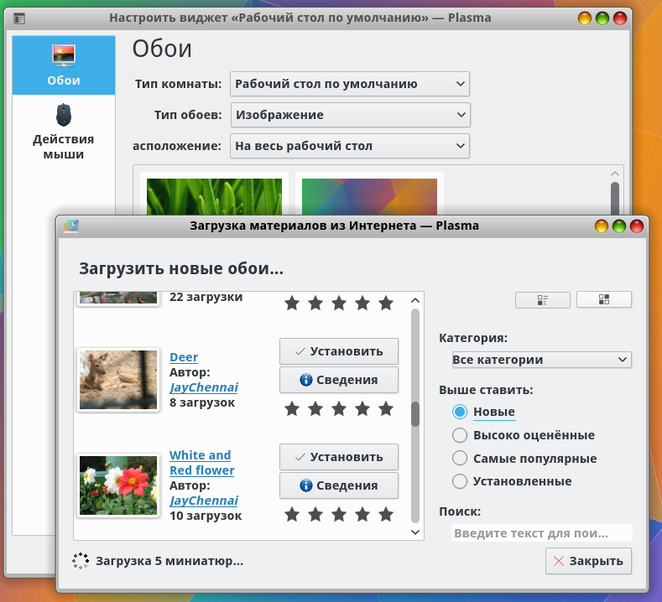662x602 pixels.
Task: Click info icon on White and Red flower's Сведения
Action: pos(306,485)
